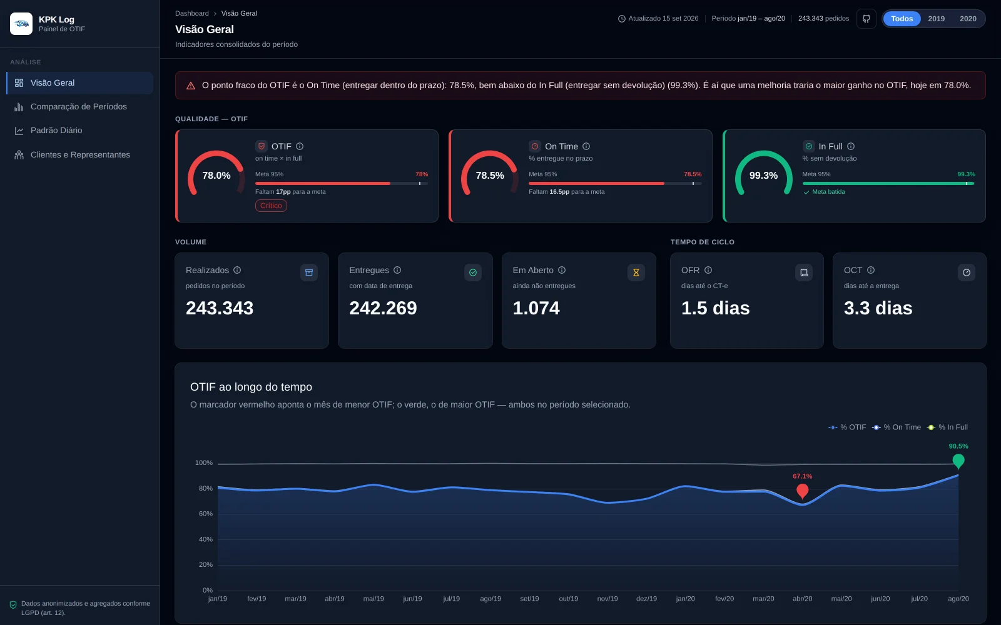The image size is (1001, 625).
Task: Click the calendar icon in OFR card
Action: (x=804, y=272)
